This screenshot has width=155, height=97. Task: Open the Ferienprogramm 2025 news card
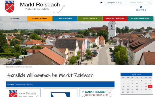pyautogui.click(x=97, y=93)
